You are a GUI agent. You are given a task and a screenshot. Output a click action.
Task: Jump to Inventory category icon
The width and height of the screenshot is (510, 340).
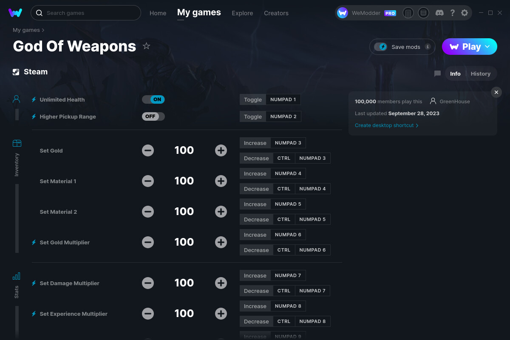(x=17, y=143)
